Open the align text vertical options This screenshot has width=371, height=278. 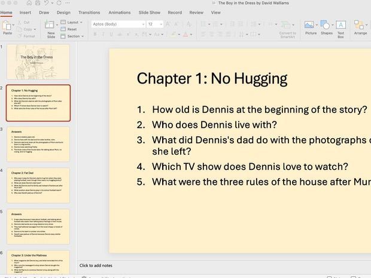(x=255, y=35)
